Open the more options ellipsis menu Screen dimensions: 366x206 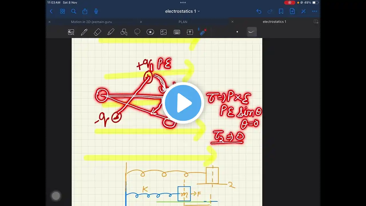pos(315,11)
